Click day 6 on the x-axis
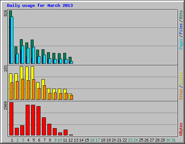185x144 pixels. 39,140
